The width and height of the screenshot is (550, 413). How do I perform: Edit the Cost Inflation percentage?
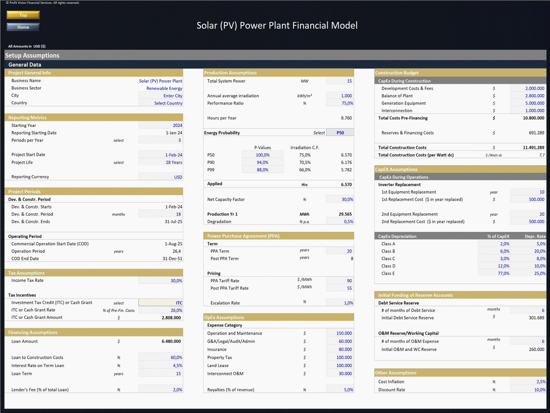tap(528, 382)
